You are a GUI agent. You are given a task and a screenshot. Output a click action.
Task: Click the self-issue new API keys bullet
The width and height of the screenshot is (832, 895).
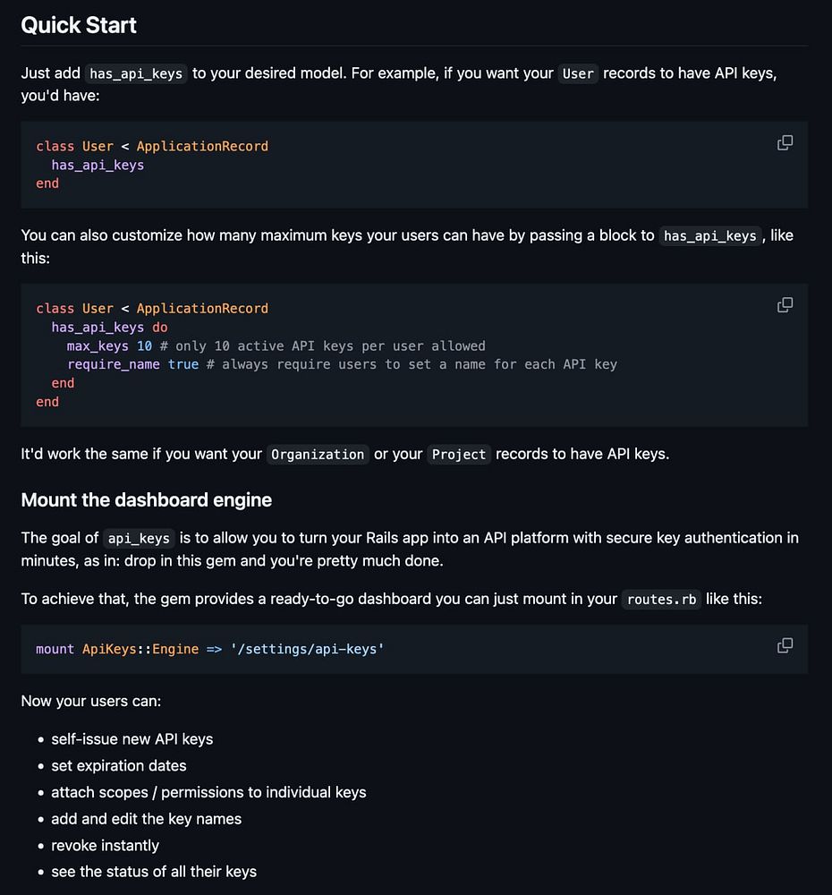(x=132, y=738)
